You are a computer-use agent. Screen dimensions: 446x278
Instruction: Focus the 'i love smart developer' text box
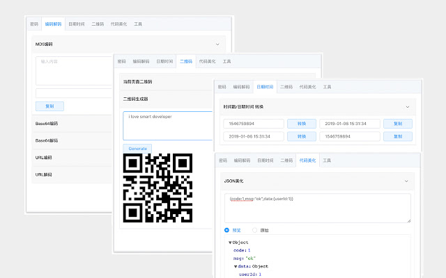tap(168, 126)
